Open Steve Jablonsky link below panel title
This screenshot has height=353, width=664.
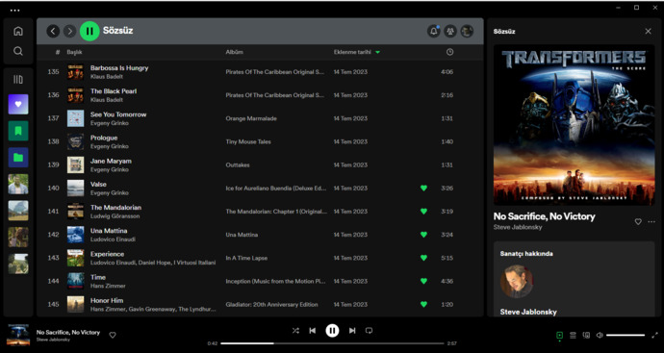518,227
